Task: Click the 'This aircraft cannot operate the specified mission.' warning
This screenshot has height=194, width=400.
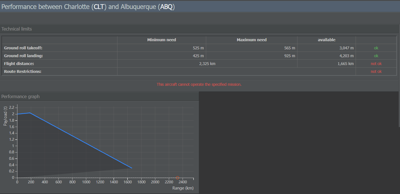Action: tap(199, 84)
